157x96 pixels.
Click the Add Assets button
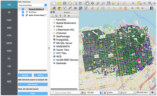[x=33, y=84]
